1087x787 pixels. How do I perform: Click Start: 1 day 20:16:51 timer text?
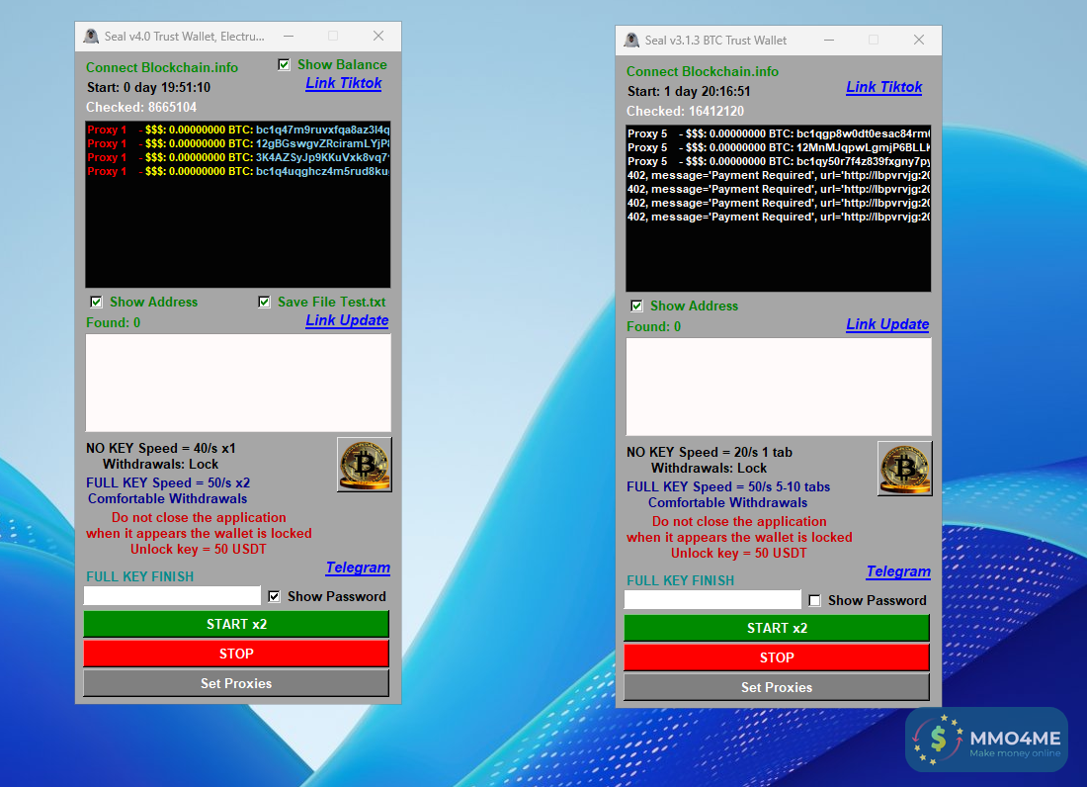[689, 92]
